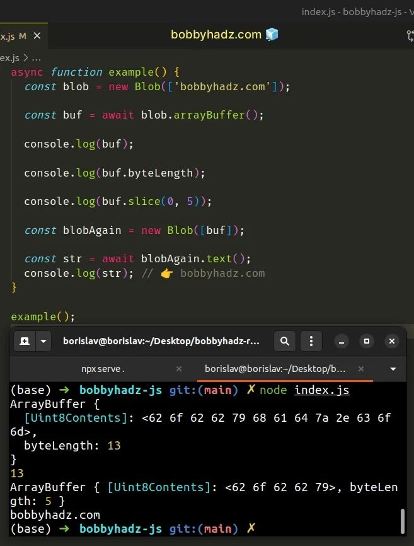Viewport: 414px width, 546px height.
Task: Open new terminal tab button
Action: pos(25,341)
